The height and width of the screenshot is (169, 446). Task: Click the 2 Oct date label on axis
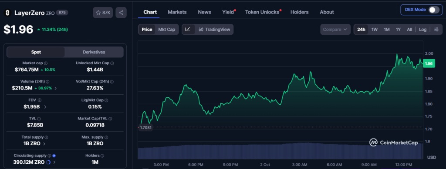click(x=265, y=165)
